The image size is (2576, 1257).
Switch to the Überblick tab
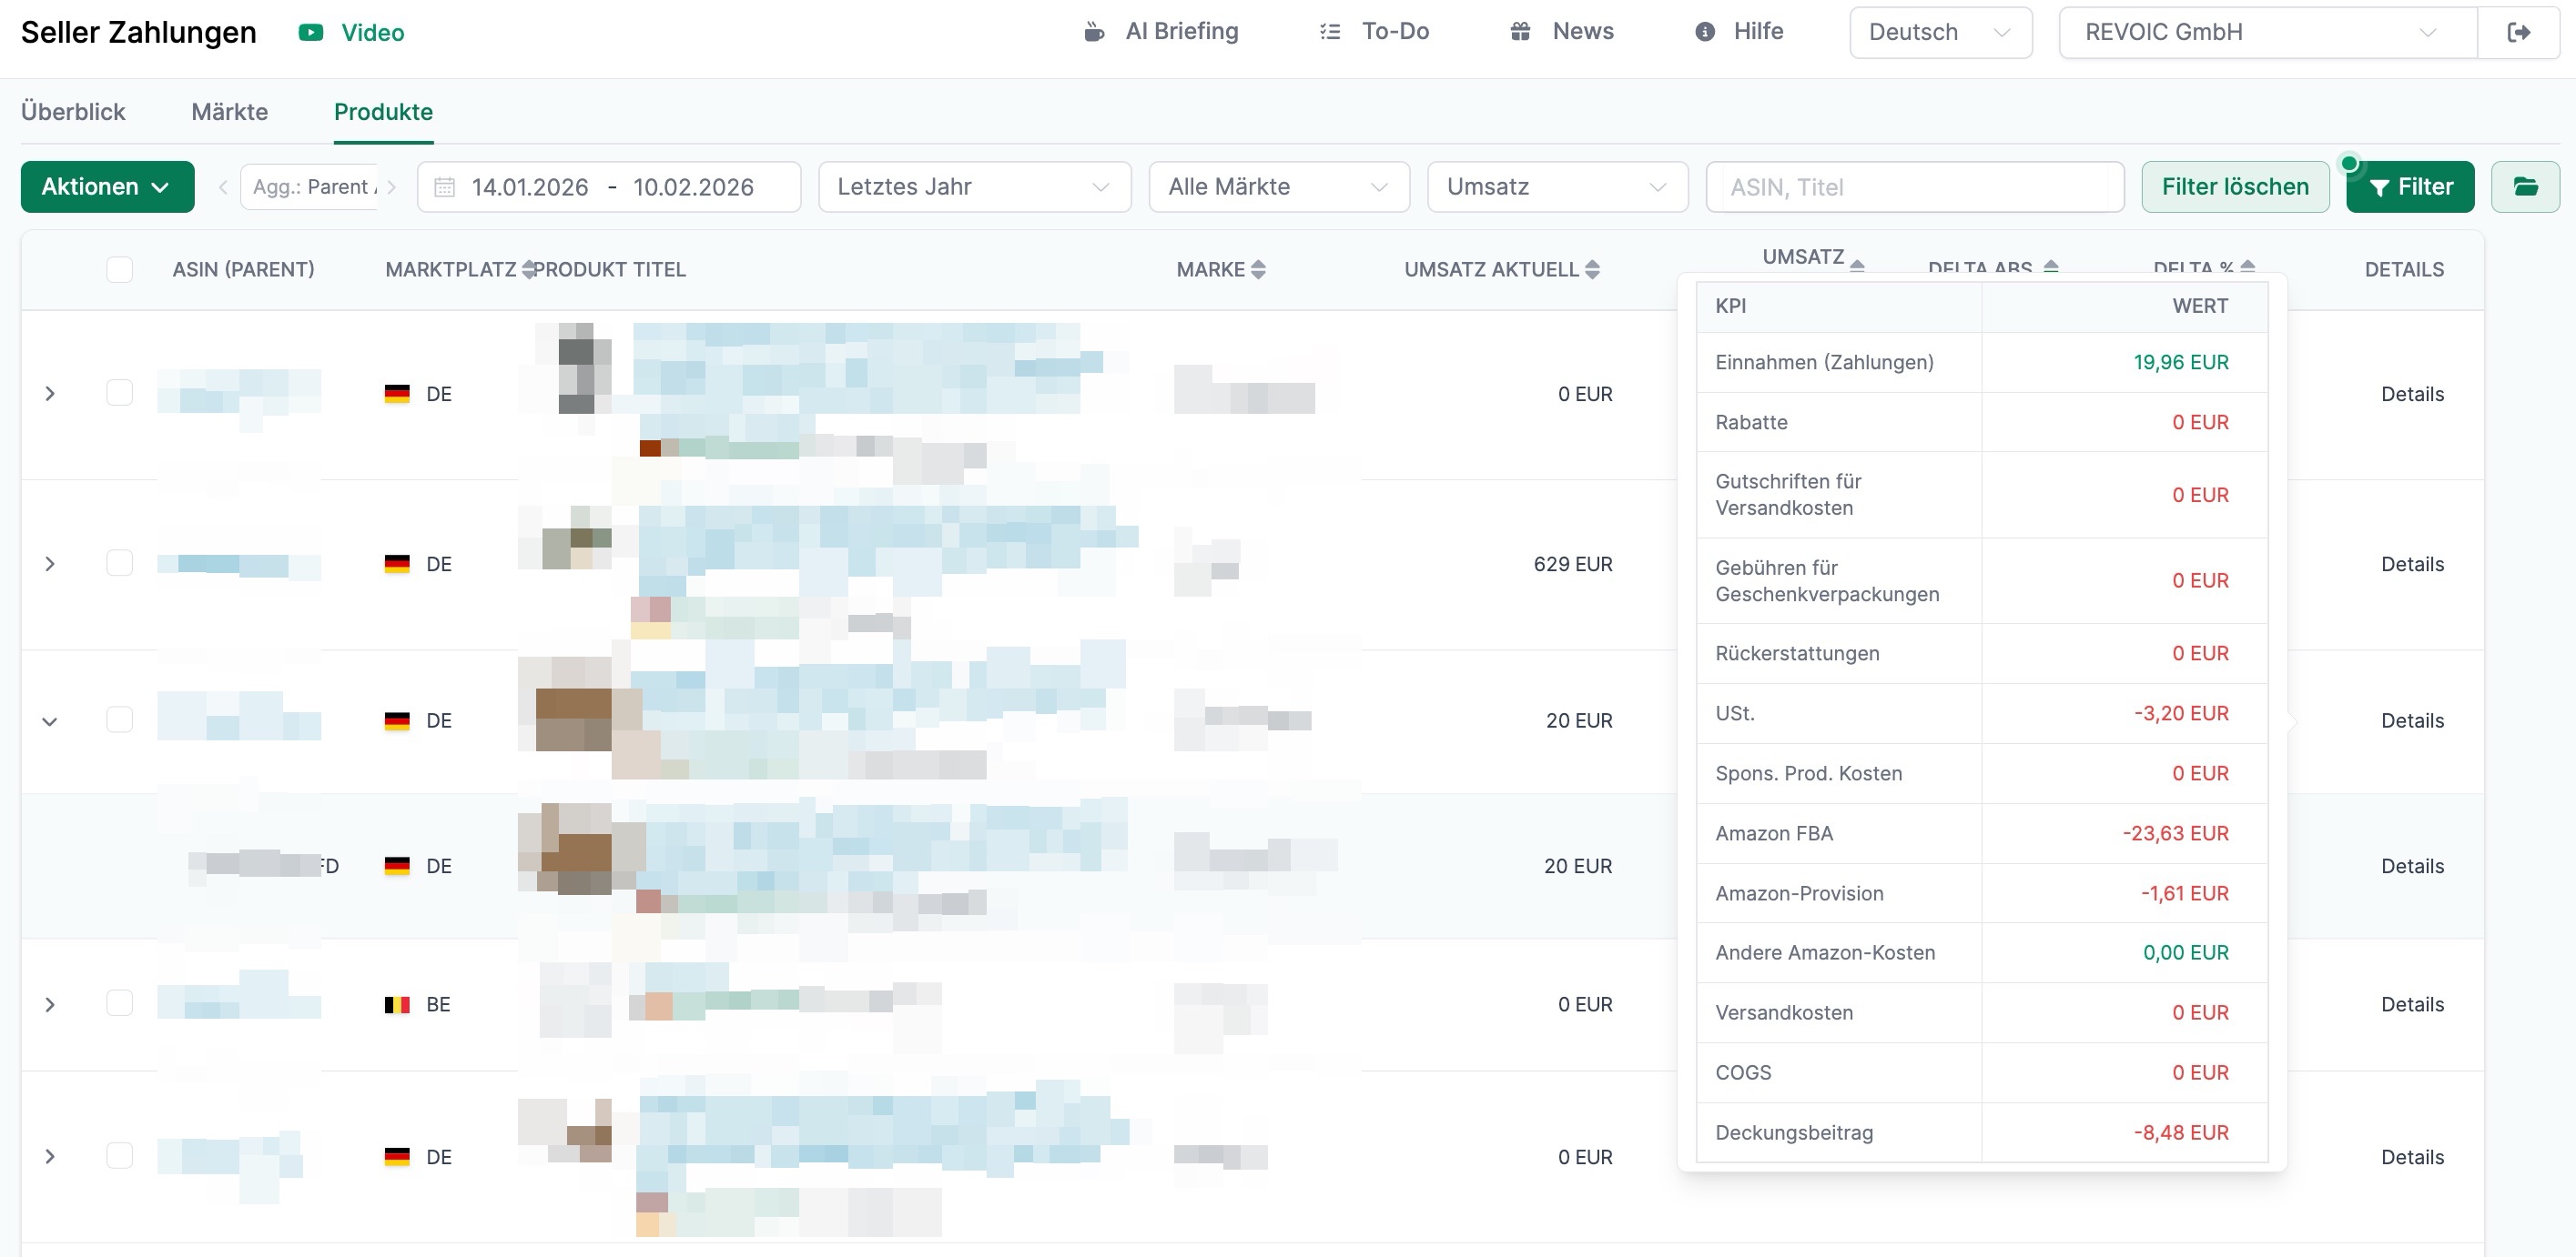point(72,112)
